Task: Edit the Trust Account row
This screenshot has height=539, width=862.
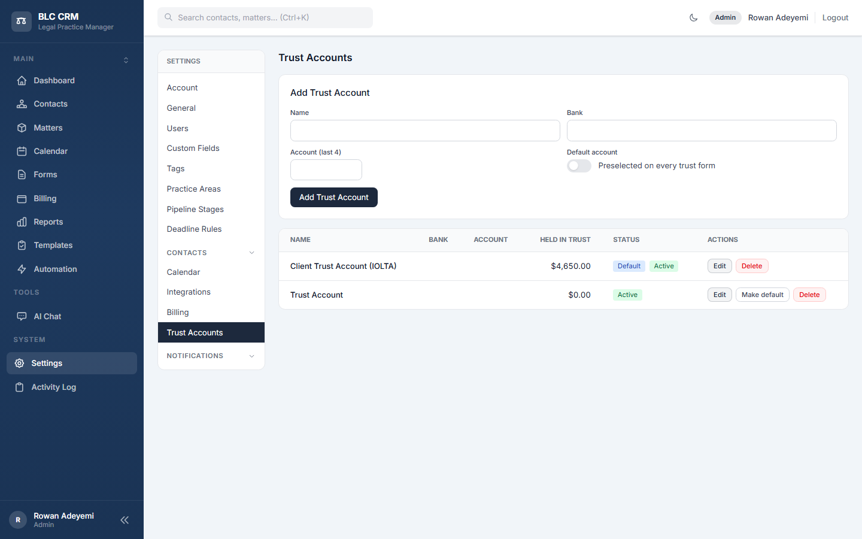Action: 720,295
